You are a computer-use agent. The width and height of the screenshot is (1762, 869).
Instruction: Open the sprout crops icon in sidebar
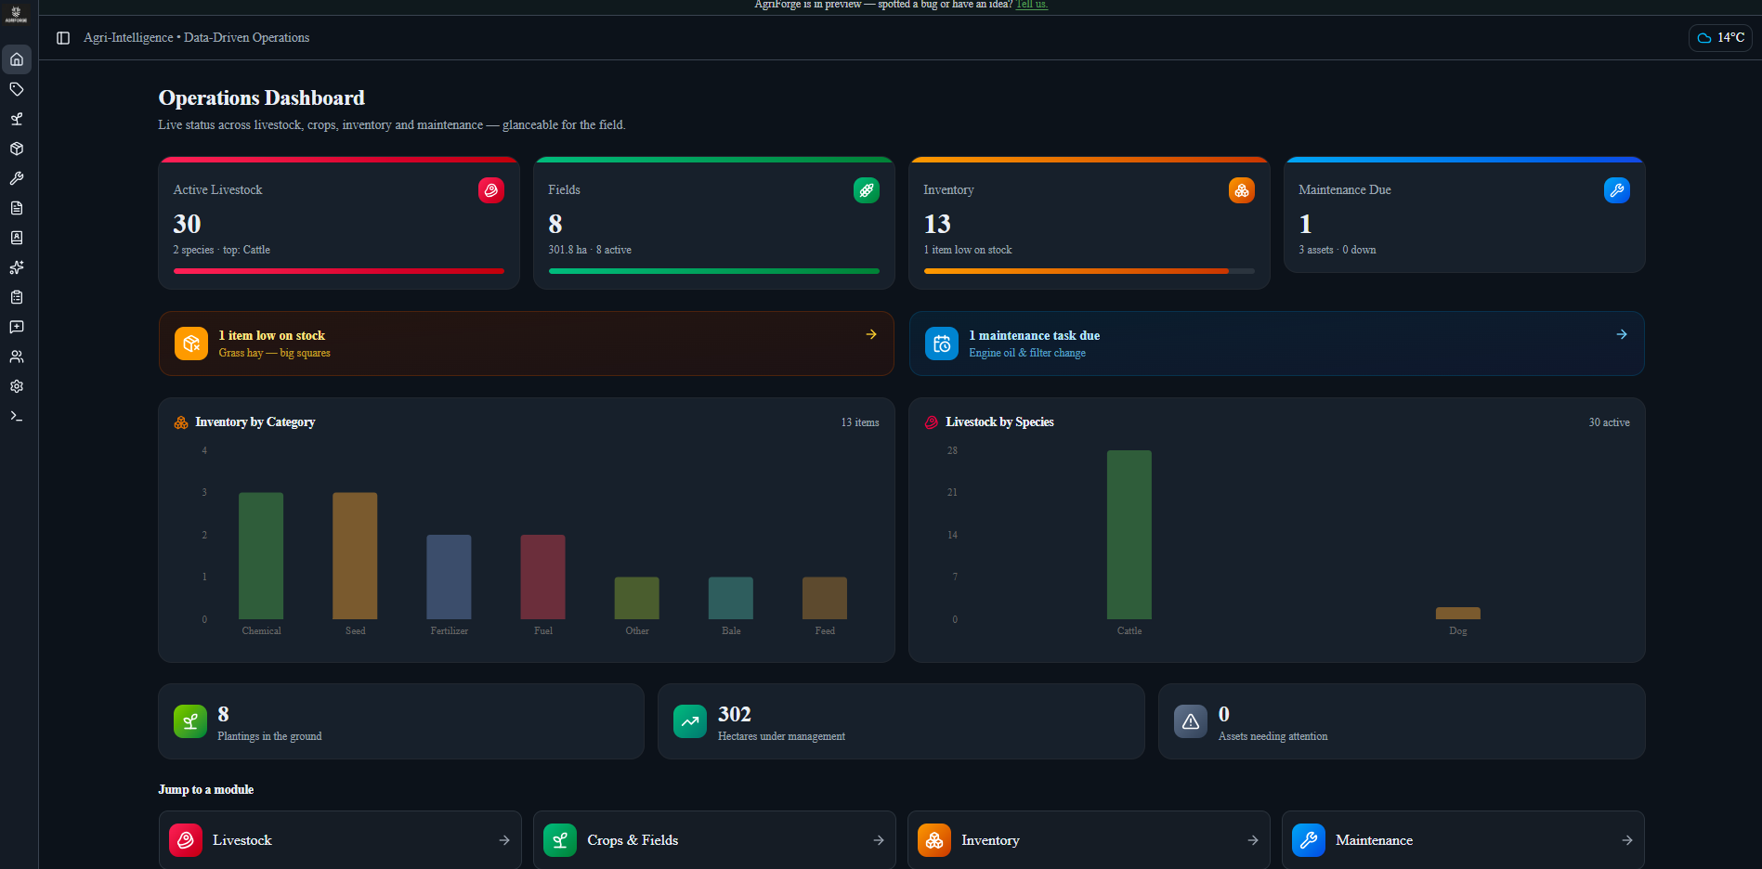[x=17, y=119]
